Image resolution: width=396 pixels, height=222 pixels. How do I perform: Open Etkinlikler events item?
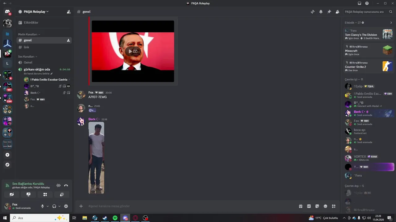[44, 23]
